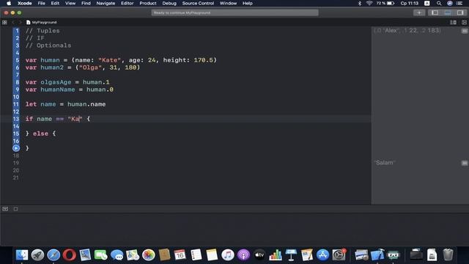
Task: Click the 72 % battery indicator
Action: (385, 3)
